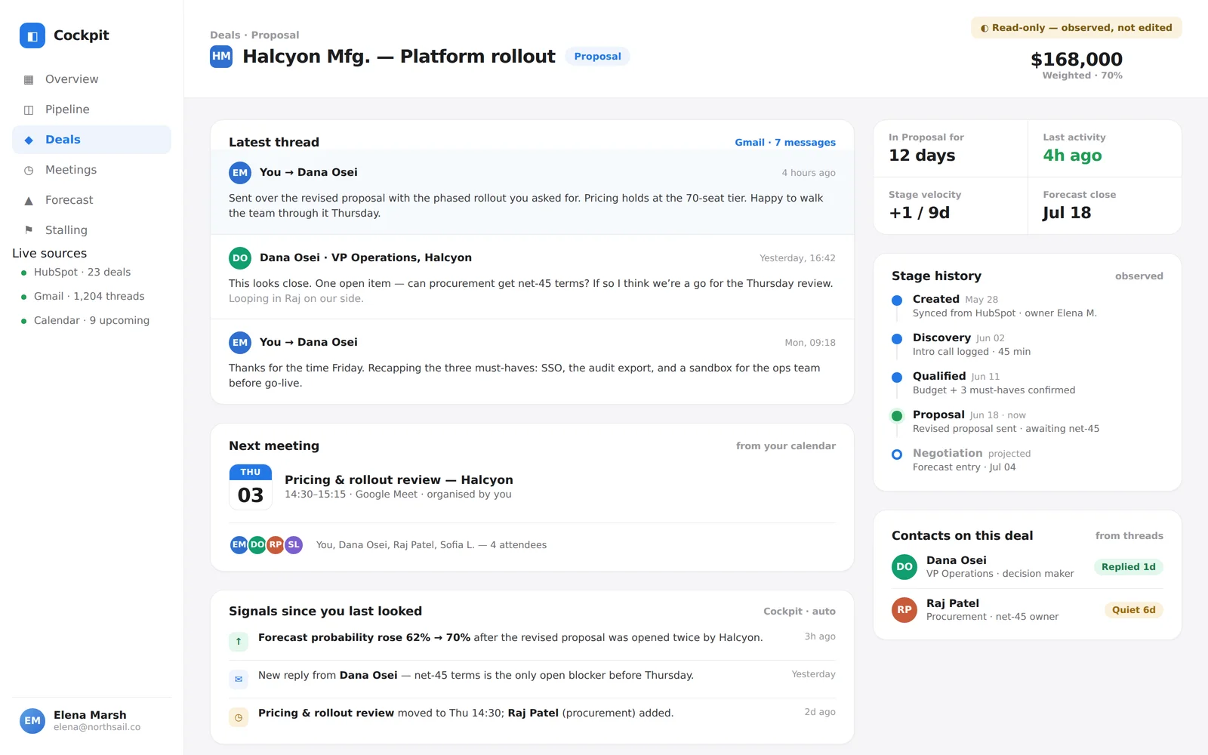Select the Proposal stage green marker
1208x755 pixels.
pyautogui.click(x=897, y=416)
